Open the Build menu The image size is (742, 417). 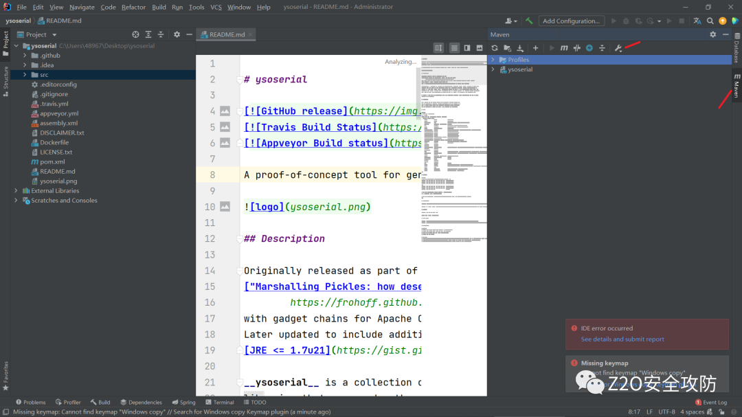pyautogui.click(x=159, y=7)
